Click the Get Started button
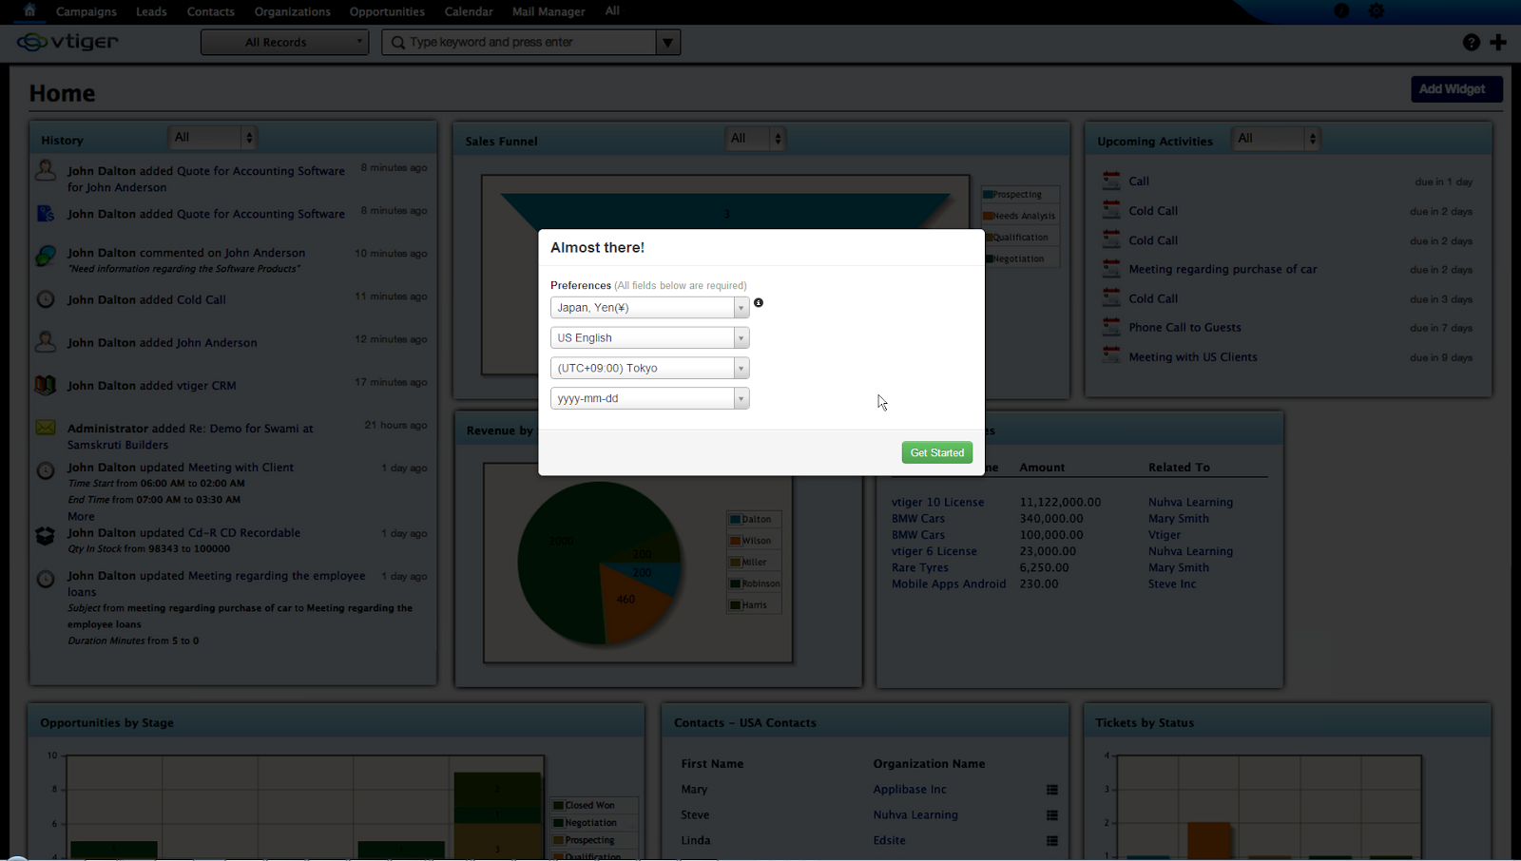1521x861 pixels. (937, 452)
